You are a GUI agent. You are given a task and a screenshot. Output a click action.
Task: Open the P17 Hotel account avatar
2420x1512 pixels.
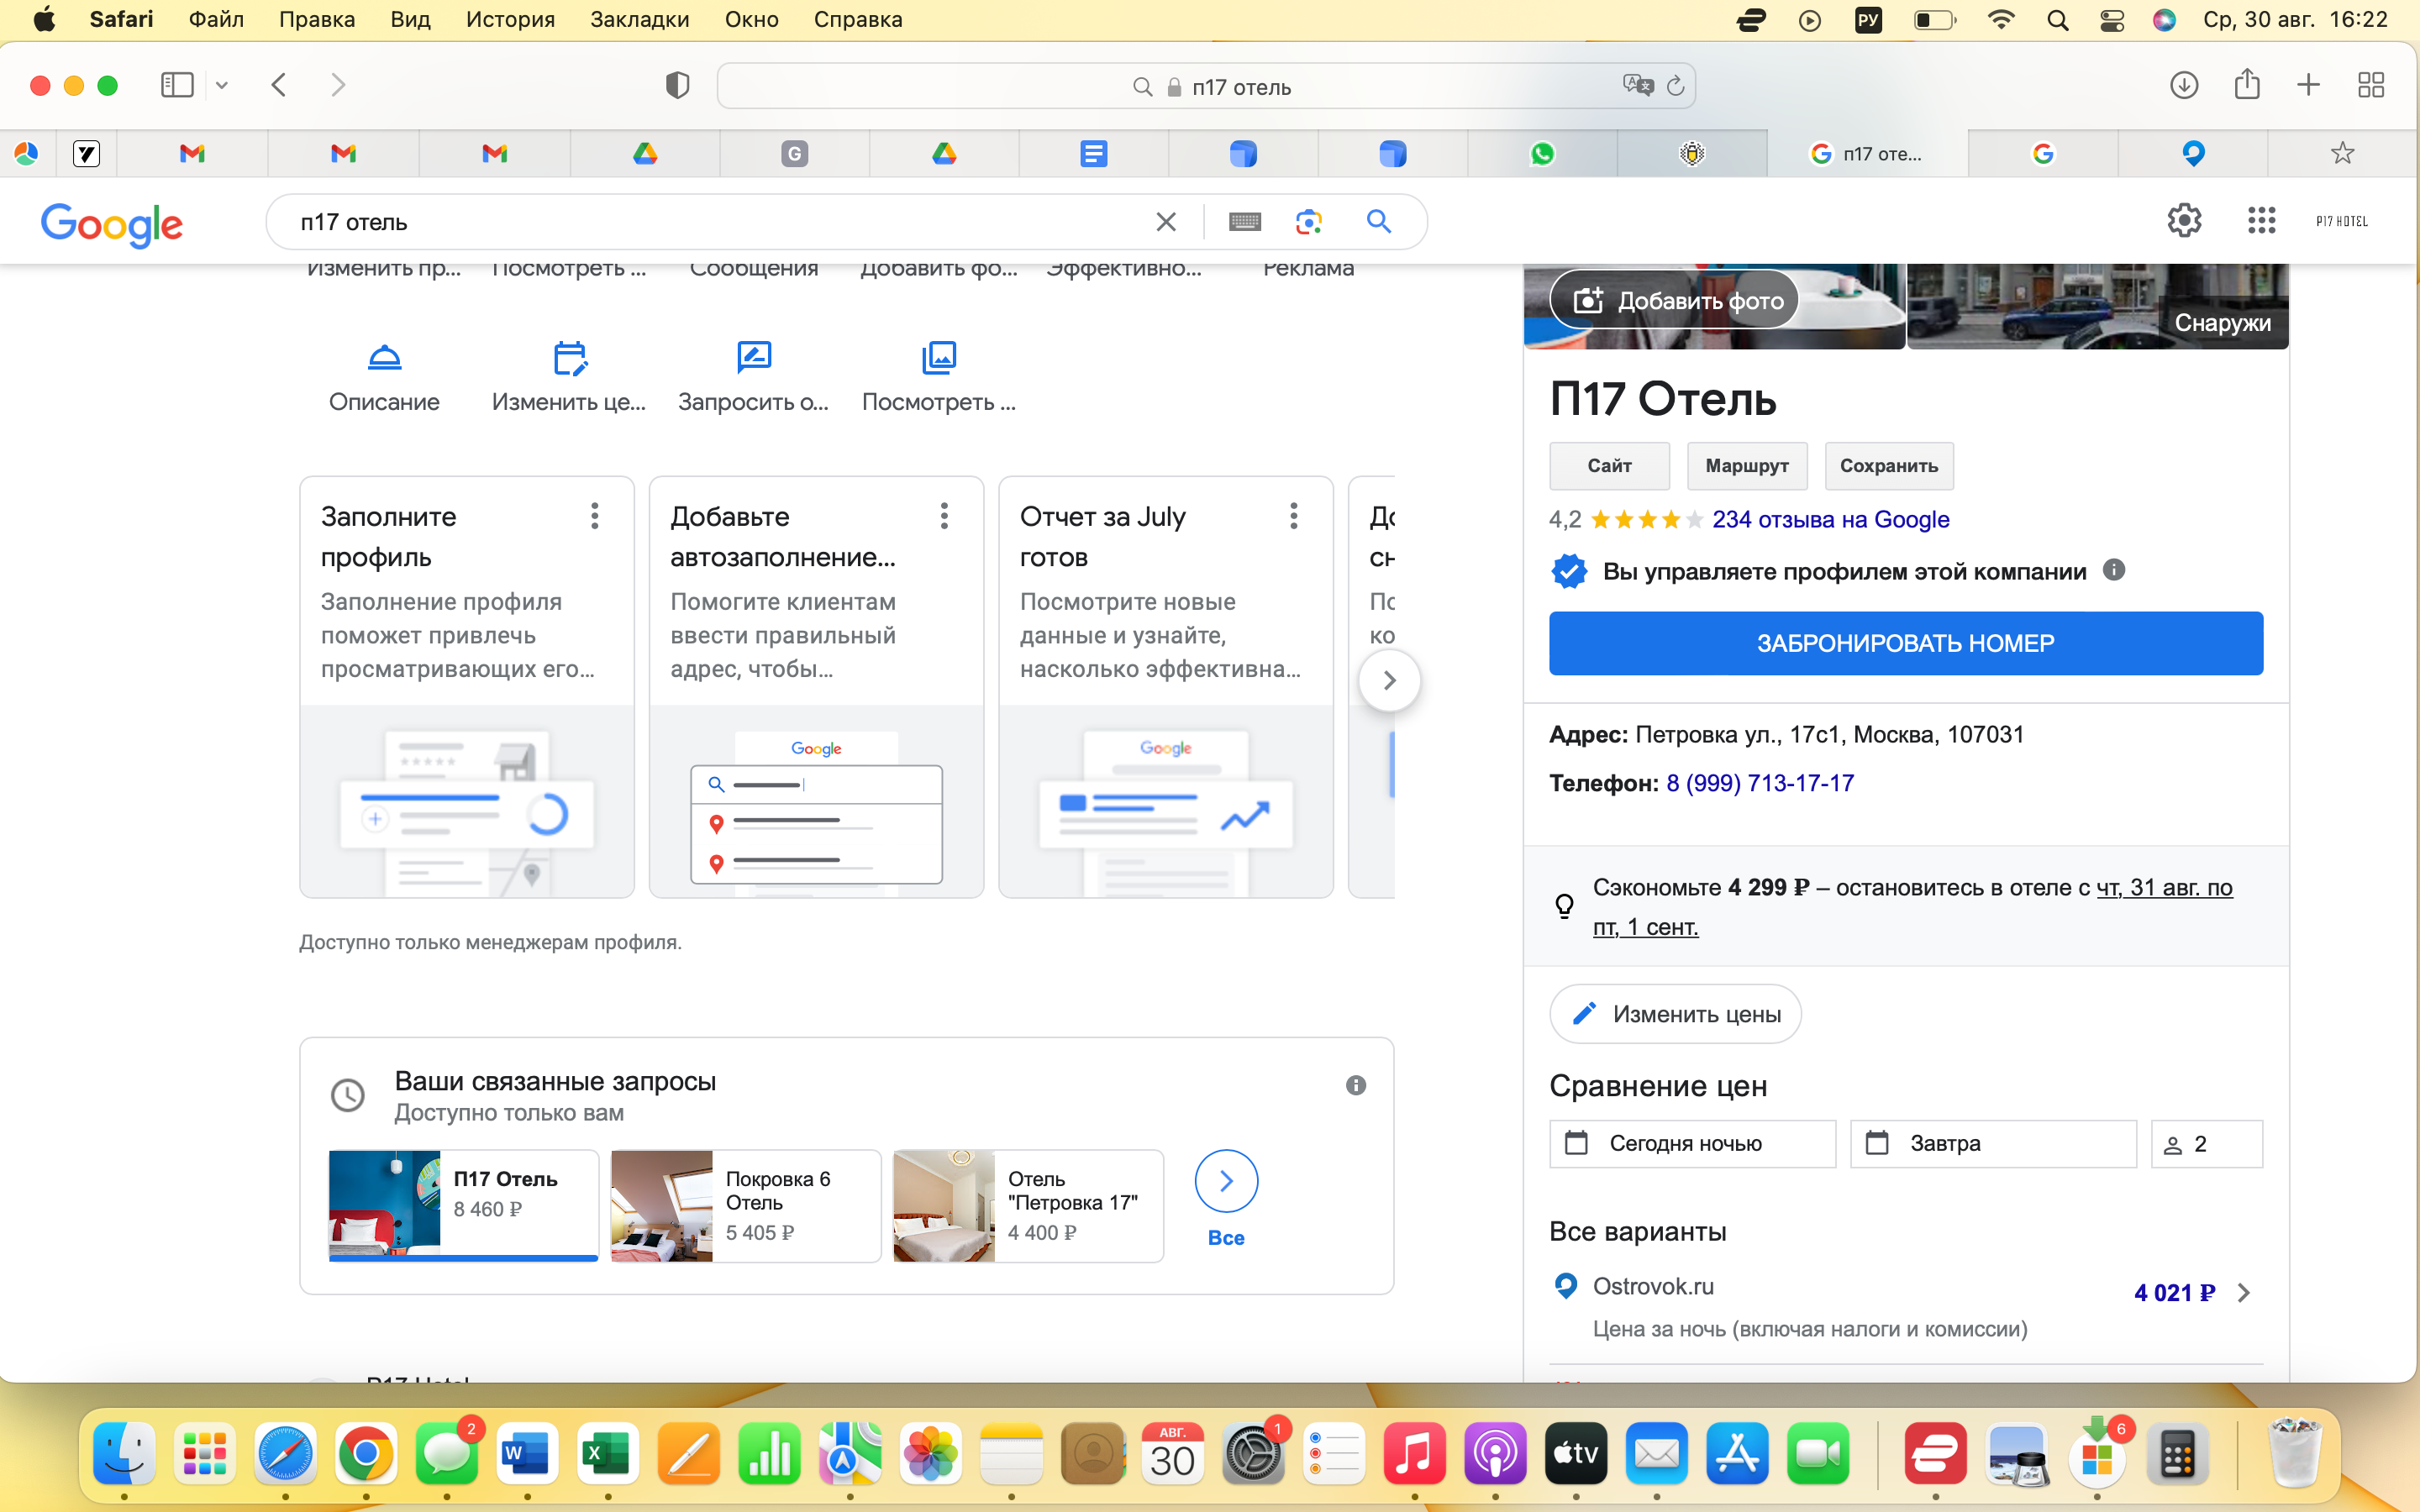pyautogui.click(x=2342, y=221)
